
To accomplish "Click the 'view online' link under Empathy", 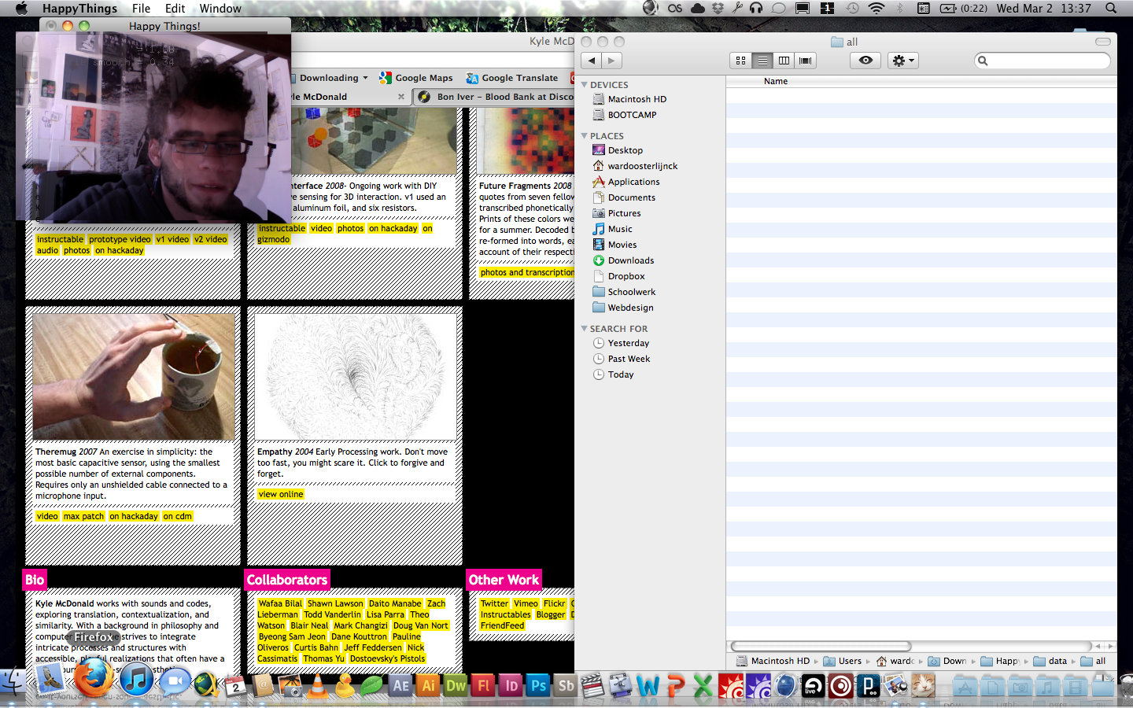I will point(280,495).
